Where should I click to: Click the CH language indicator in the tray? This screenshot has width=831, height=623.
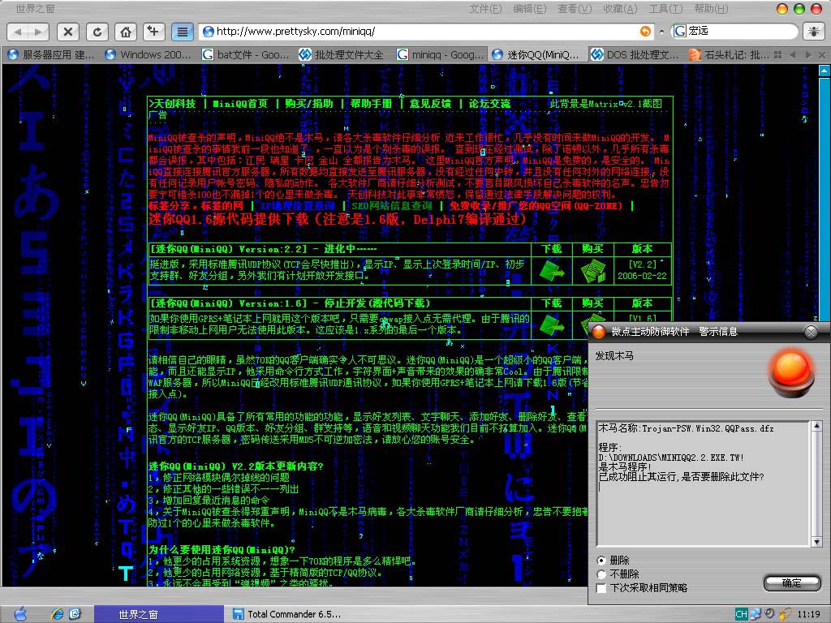(x=741, y=614)
